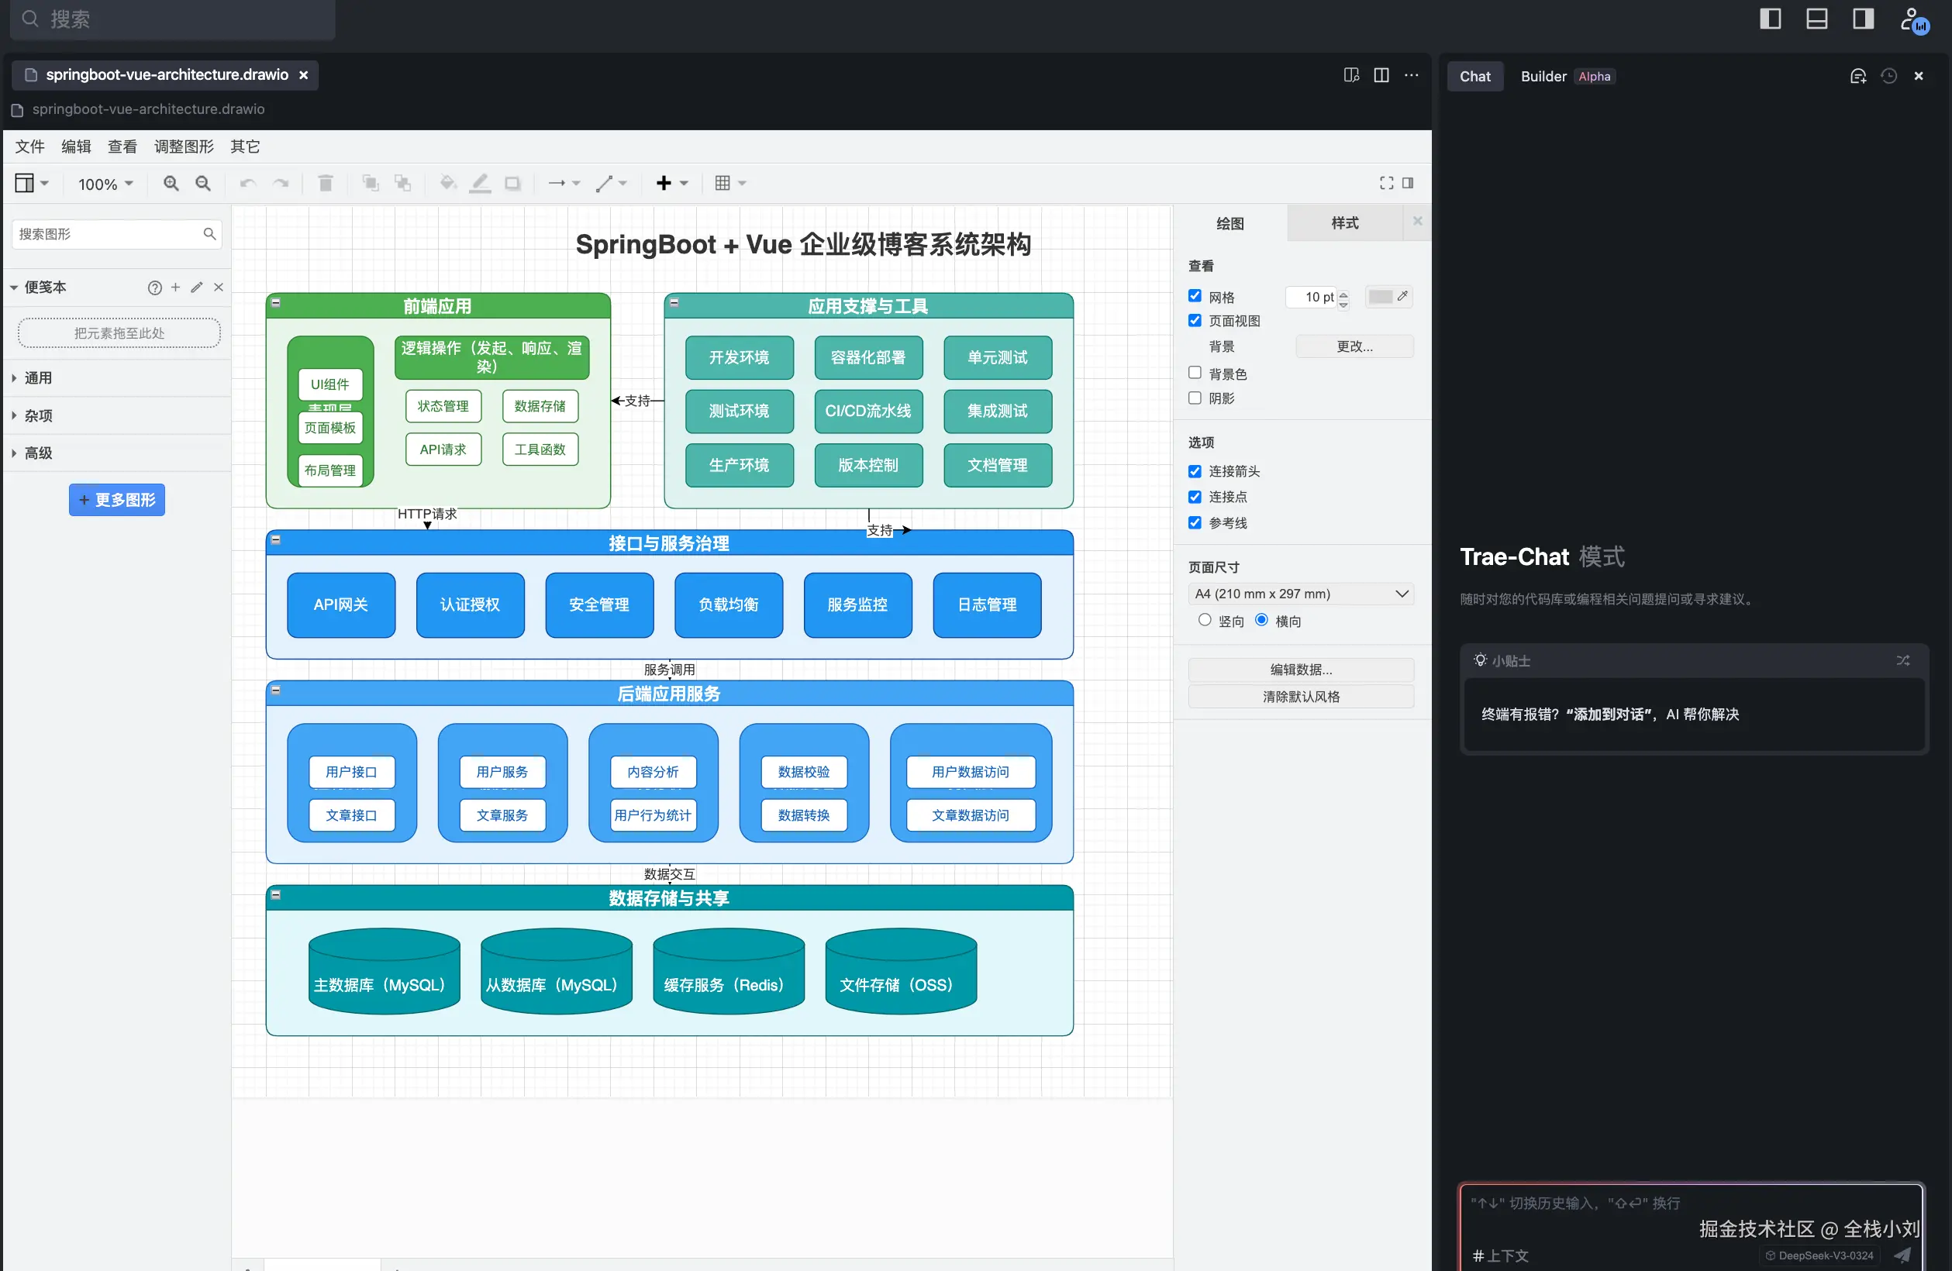This screenshot has width=1952, height=1271.
Task: Expand the 通用 shapes section
Action: (x=39, y=378)
